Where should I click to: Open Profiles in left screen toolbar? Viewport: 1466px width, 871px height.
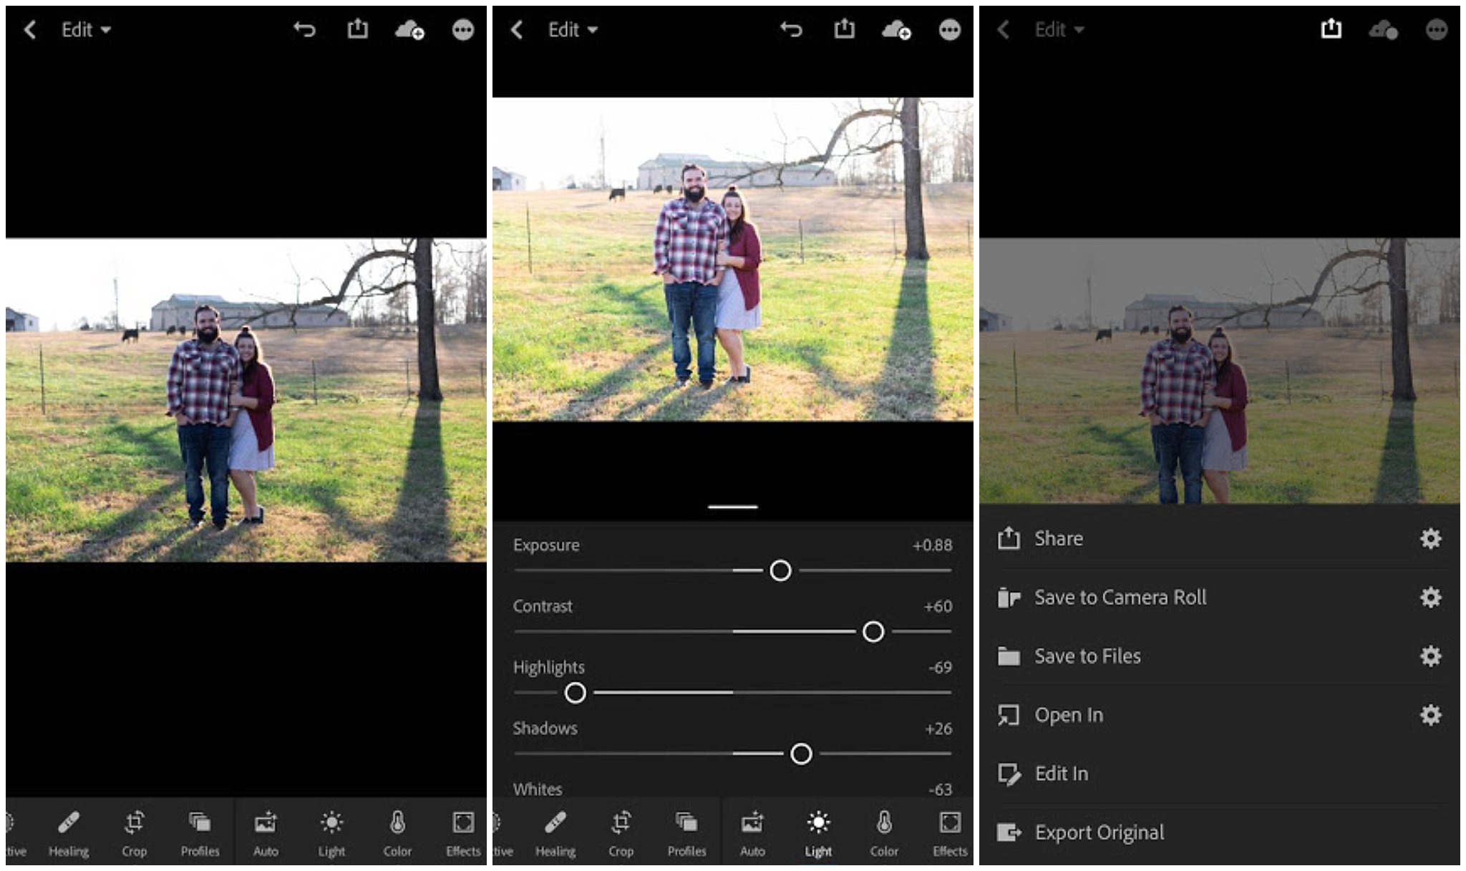[200, 834]
